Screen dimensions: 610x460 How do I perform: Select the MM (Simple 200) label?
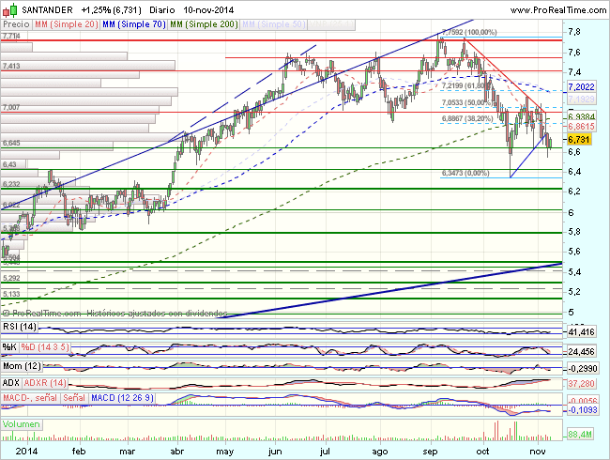[204, 24]
